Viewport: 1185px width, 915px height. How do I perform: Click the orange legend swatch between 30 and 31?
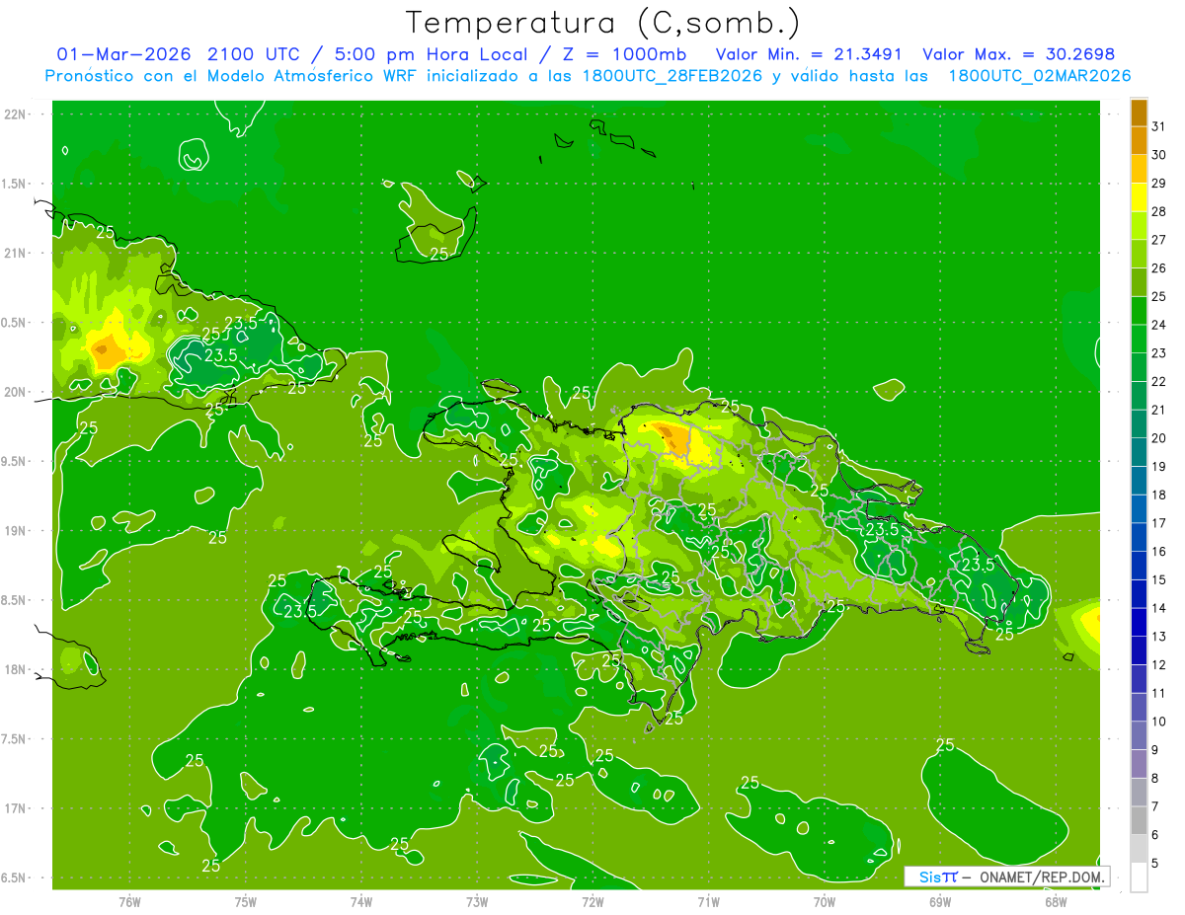coord(1139,141)
